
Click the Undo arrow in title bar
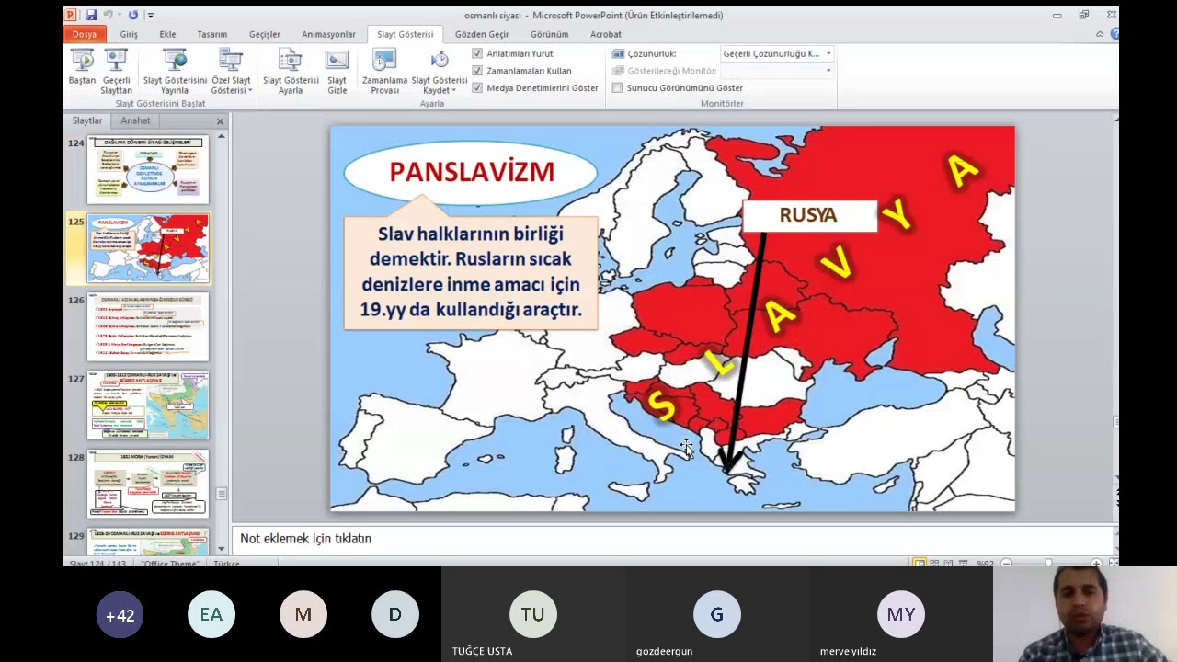tap(108, 15)
